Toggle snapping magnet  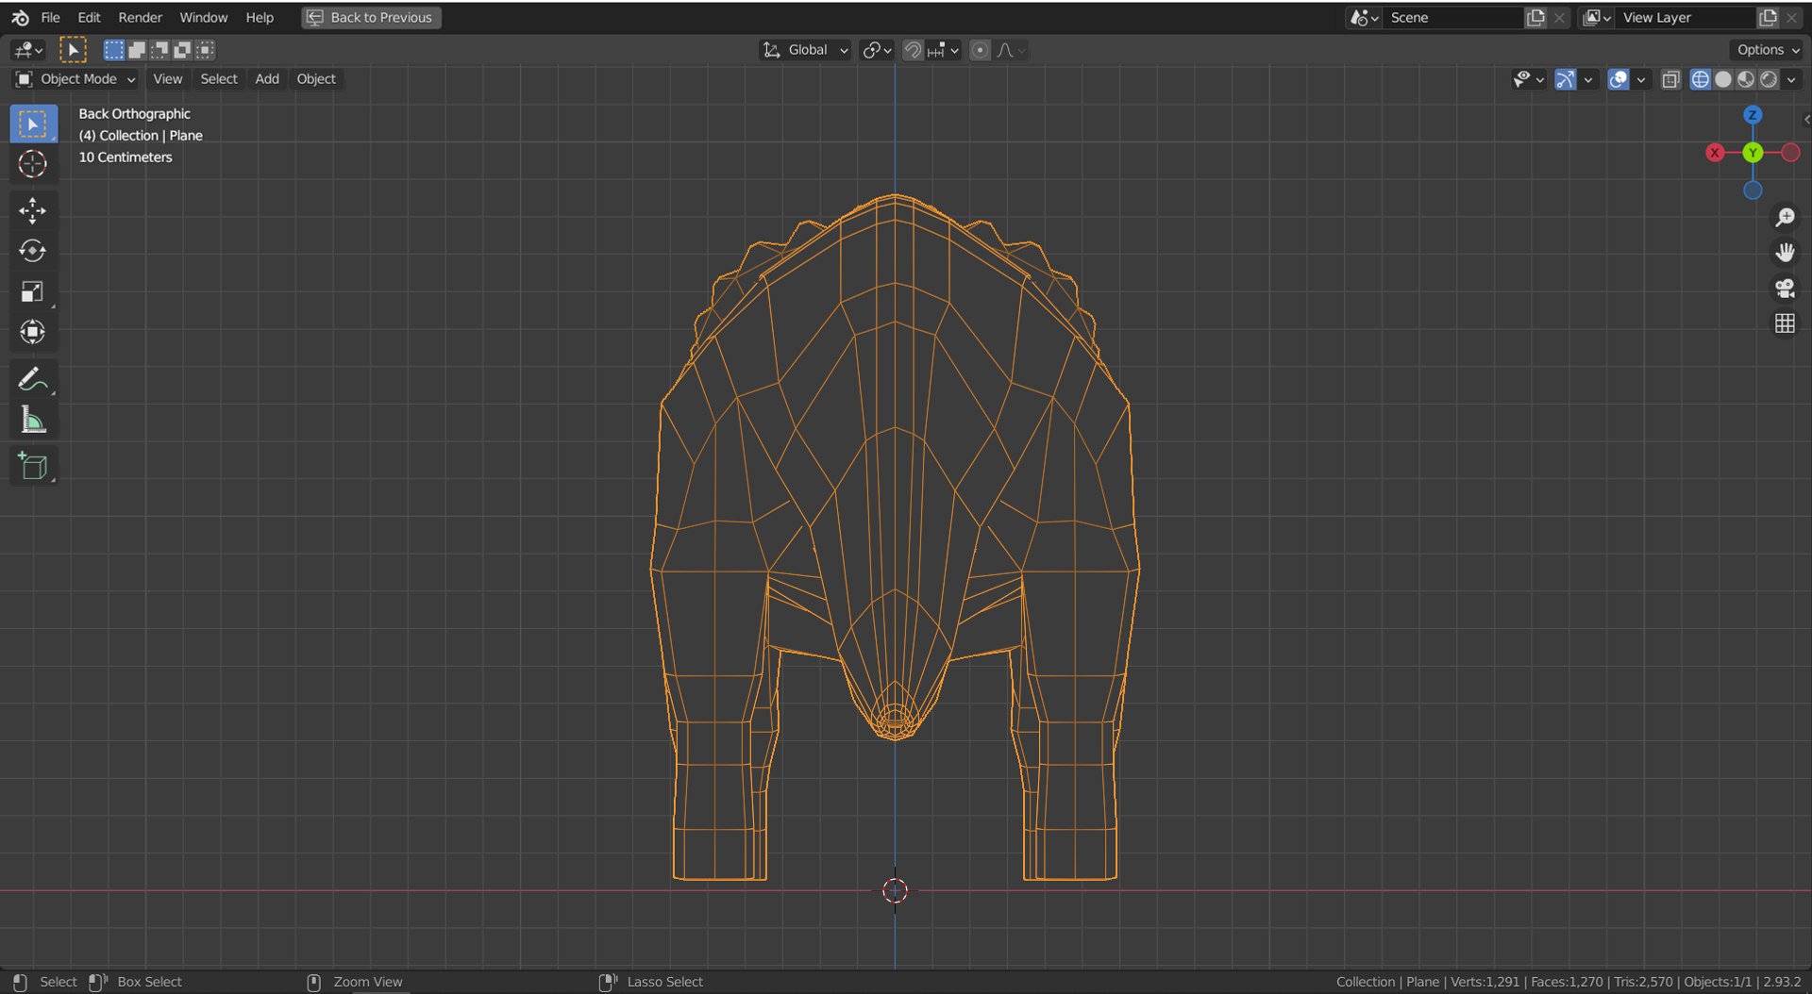(x=913, y=50)
